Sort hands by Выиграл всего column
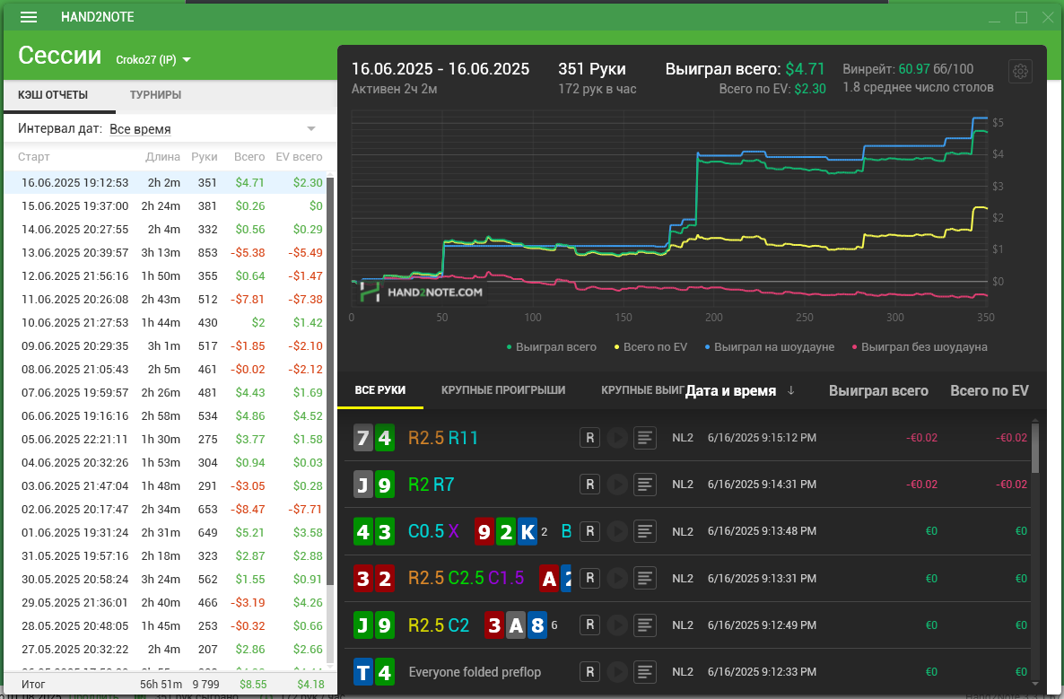The image size is (1064, 699). pos(878,391)
